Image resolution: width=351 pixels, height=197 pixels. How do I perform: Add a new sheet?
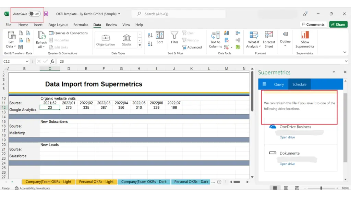pyautogui.click(x=219, y=182)
